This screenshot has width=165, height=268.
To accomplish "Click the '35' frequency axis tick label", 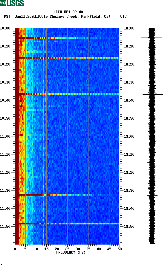I will click(88, 249).
